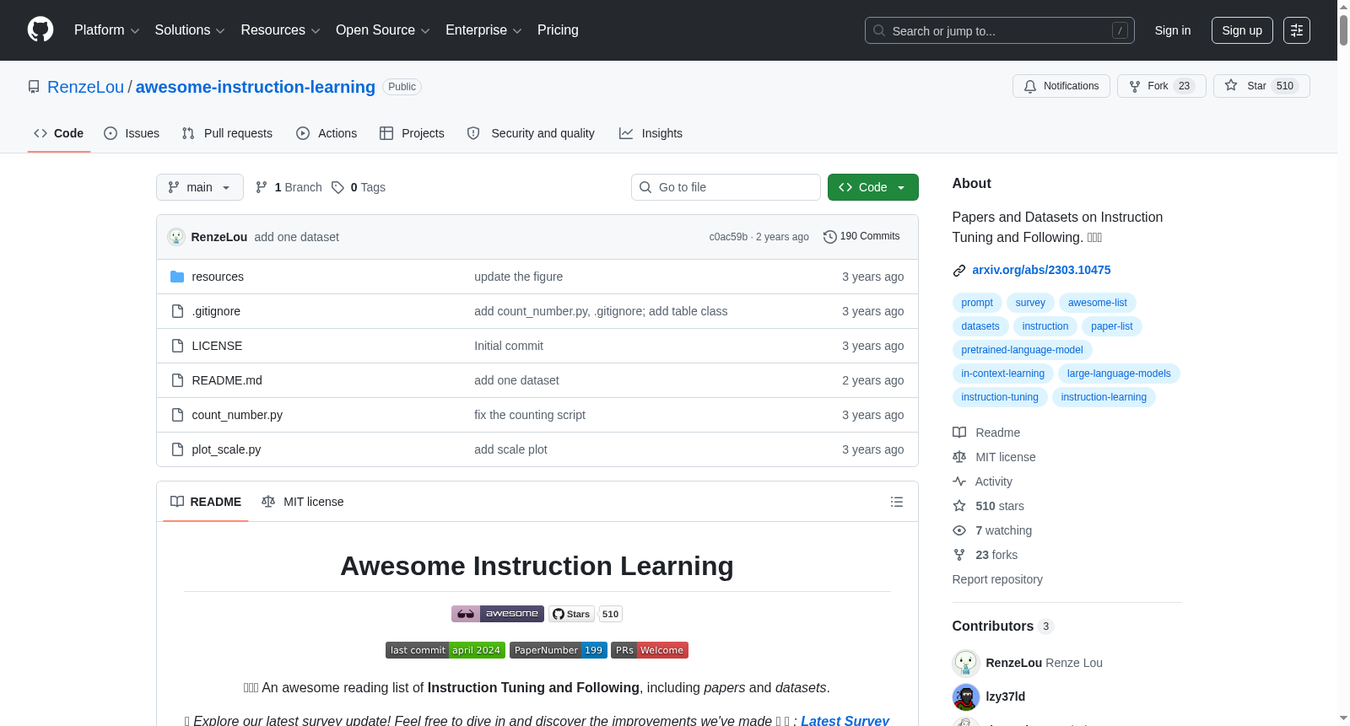The width and height of the screenshot is (1350, 726).
Task: Expand the Platform menu
Action: 106,30
